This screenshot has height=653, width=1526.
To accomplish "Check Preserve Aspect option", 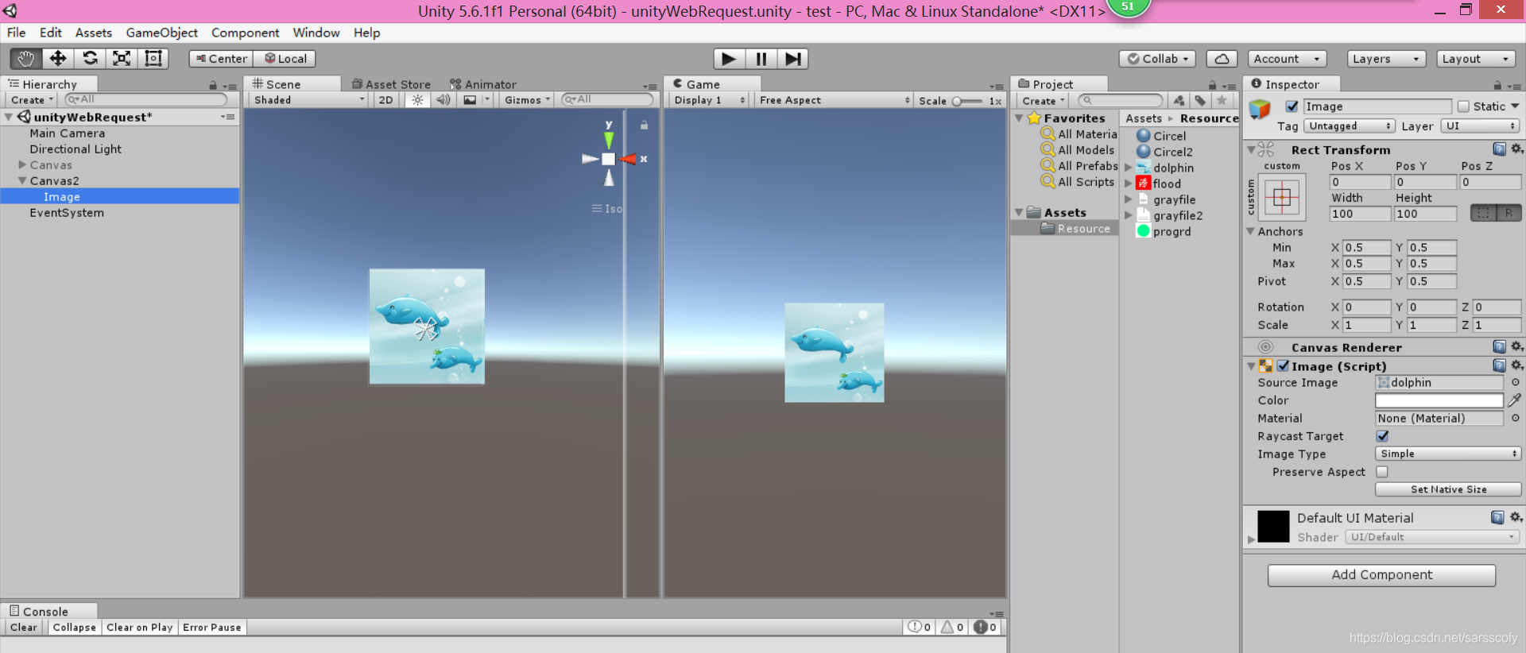I will [1382, 472].
